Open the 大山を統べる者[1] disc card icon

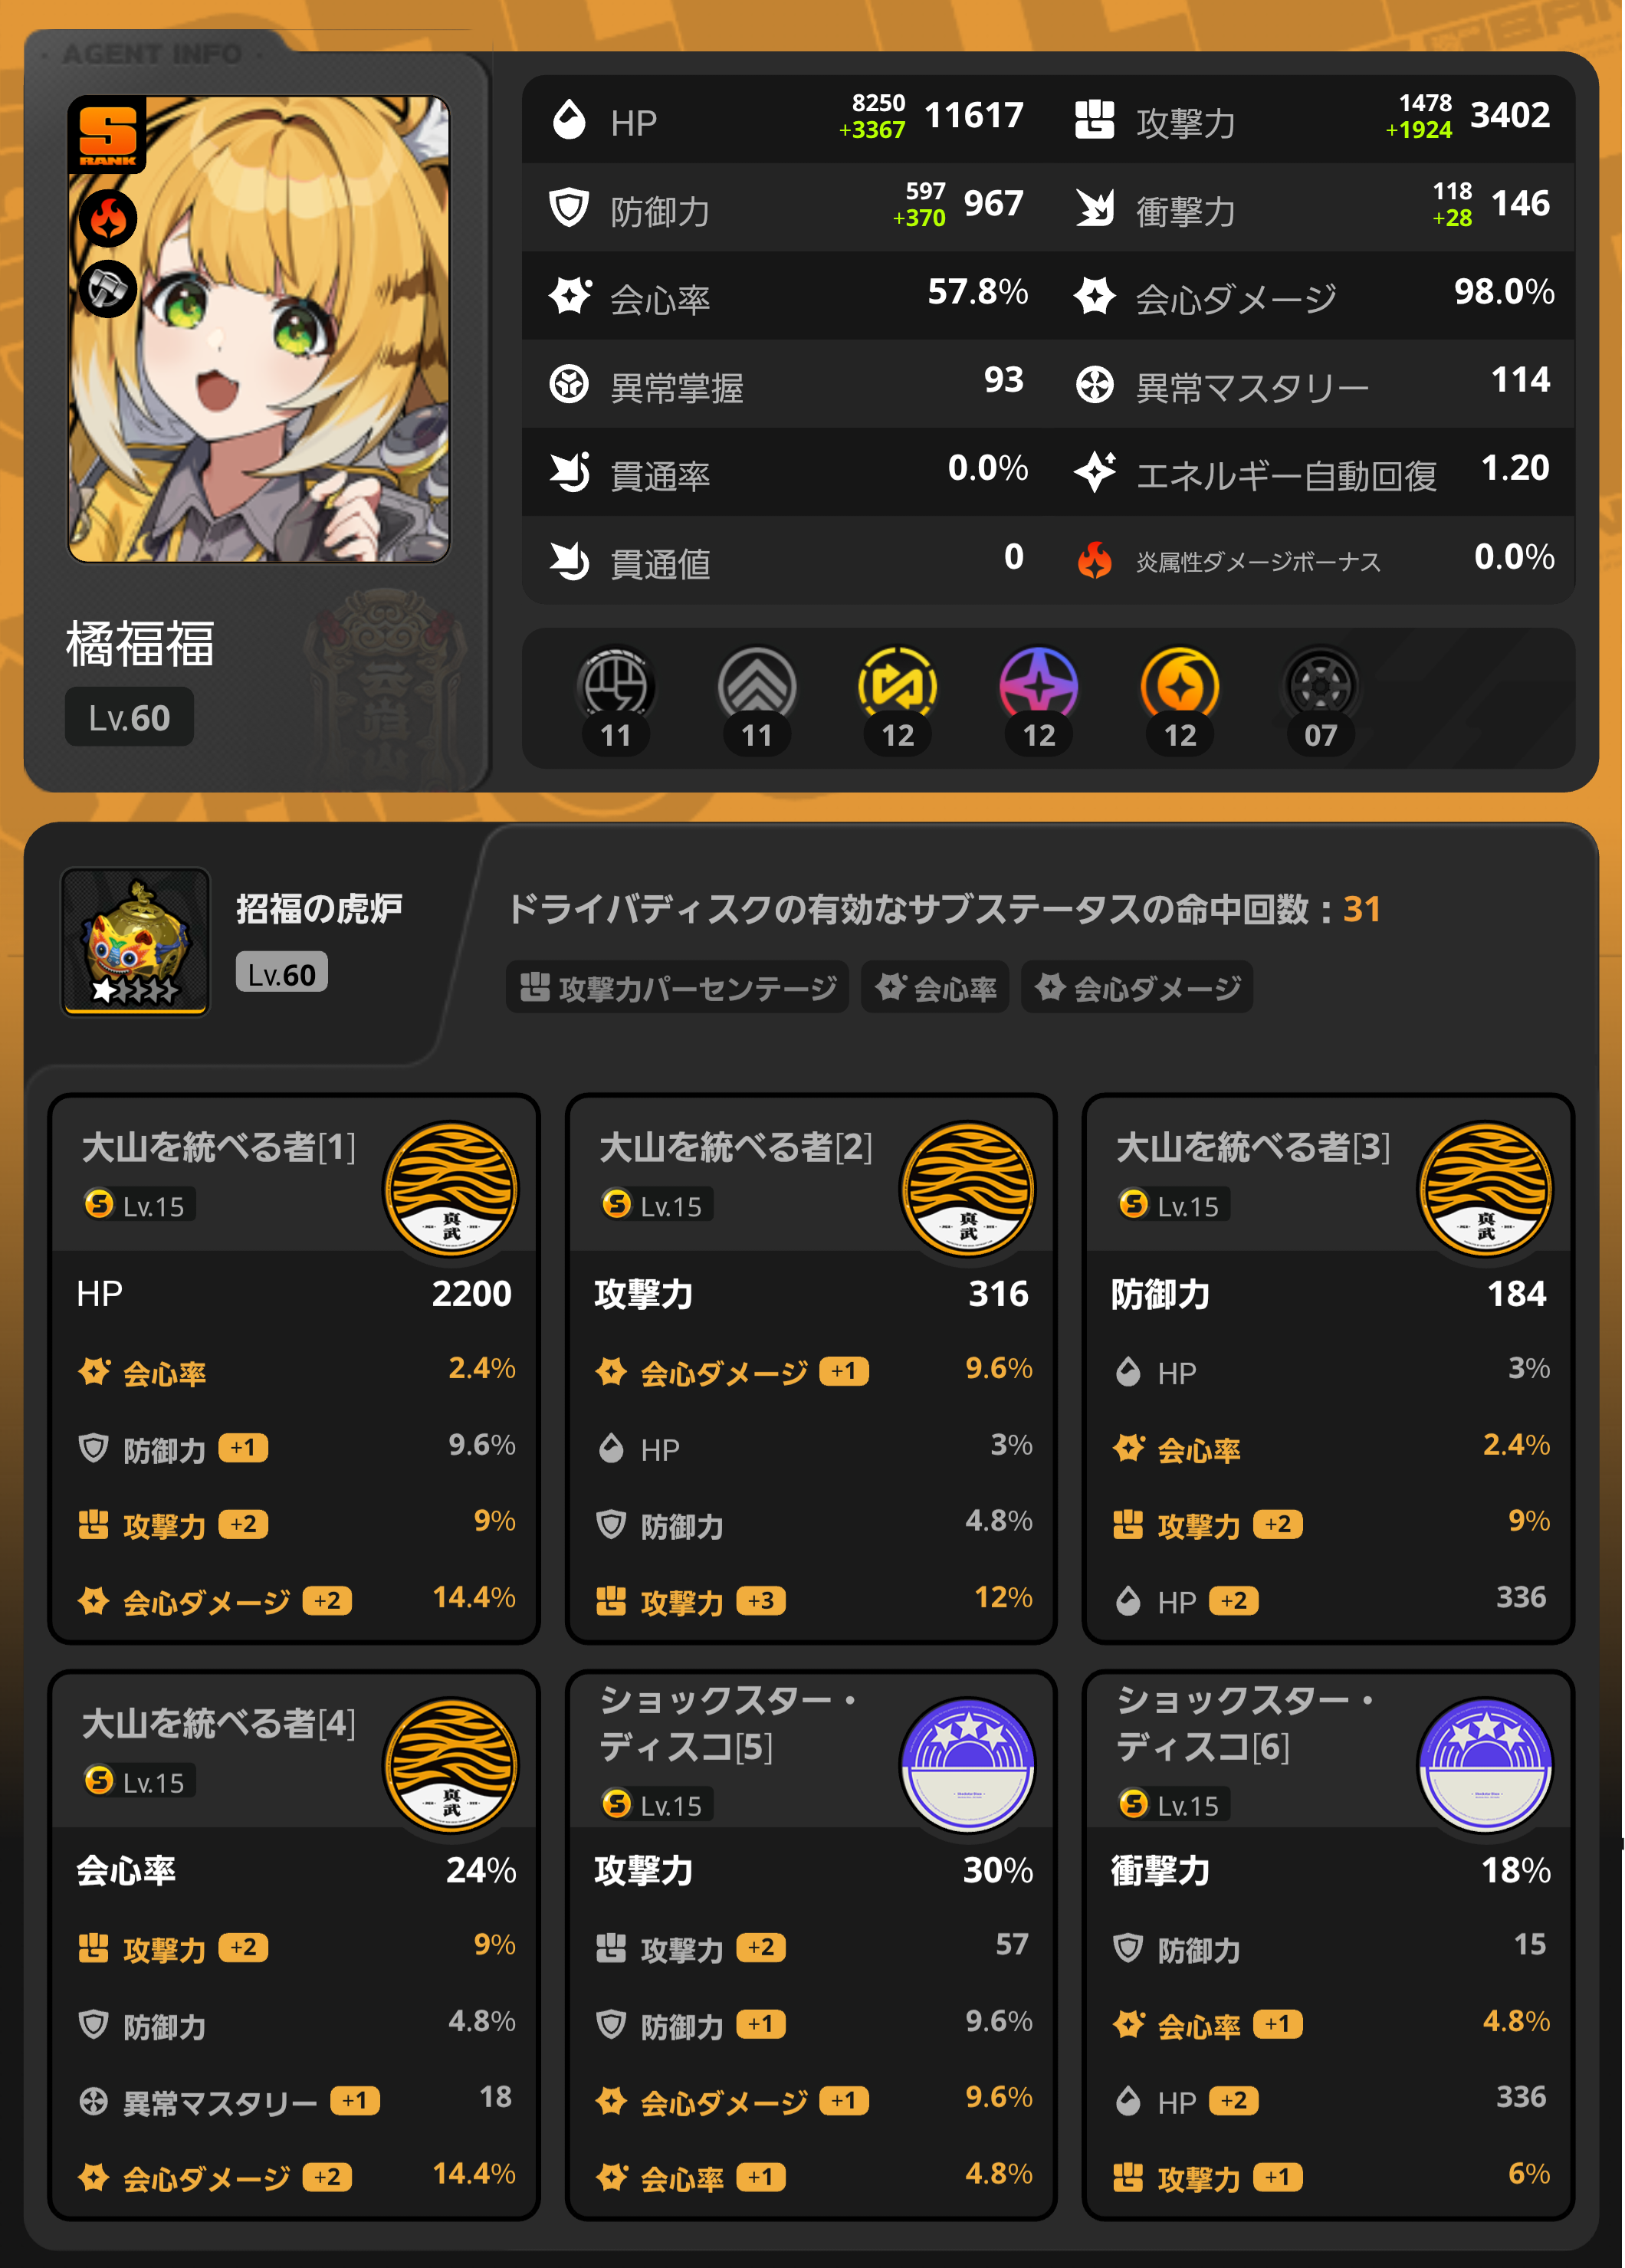click(x=451, y=1189)
